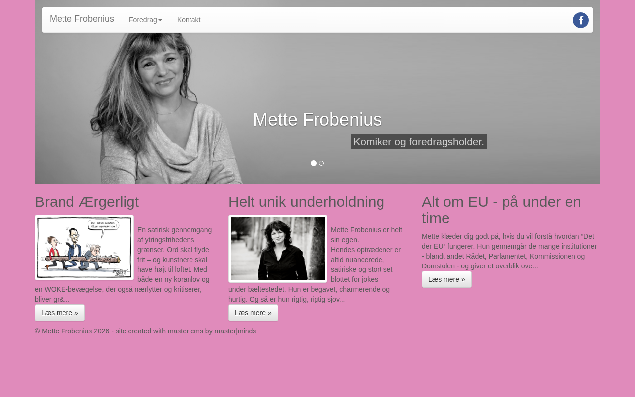Go to the Mette Frobenius brand link
635x397 pixels.
click(82, 19)
